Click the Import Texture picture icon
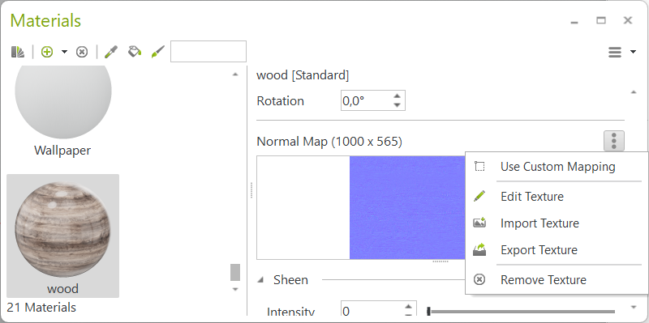 pyautogui.click(x=479, y=223)
